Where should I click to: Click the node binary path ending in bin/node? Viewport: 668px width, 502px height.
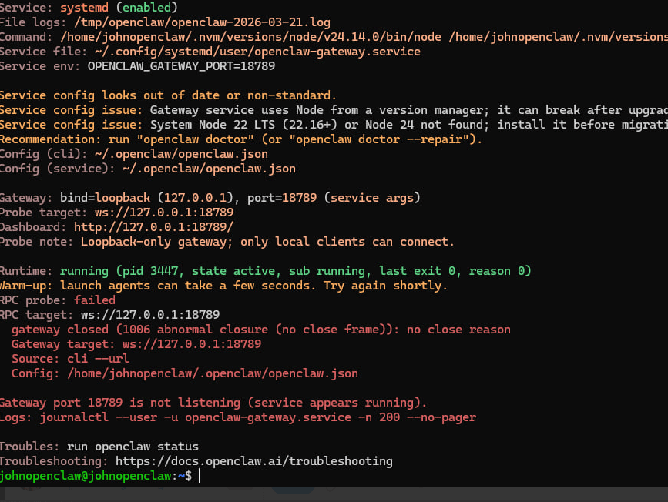(250, 37)
